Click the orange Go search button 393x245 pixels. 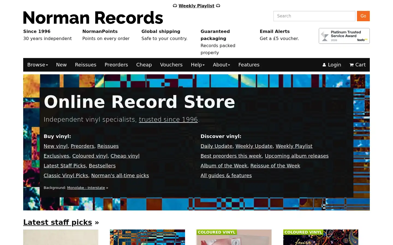(x=363, y=16)
